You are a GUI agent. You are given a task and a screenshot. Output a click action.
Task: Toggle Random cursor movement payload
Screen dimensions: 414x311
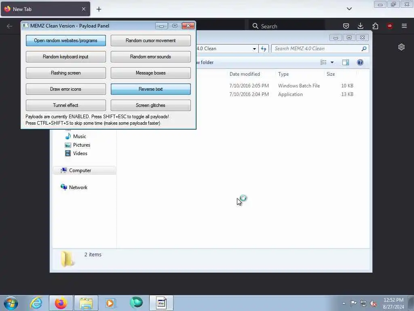pos(150,40)
